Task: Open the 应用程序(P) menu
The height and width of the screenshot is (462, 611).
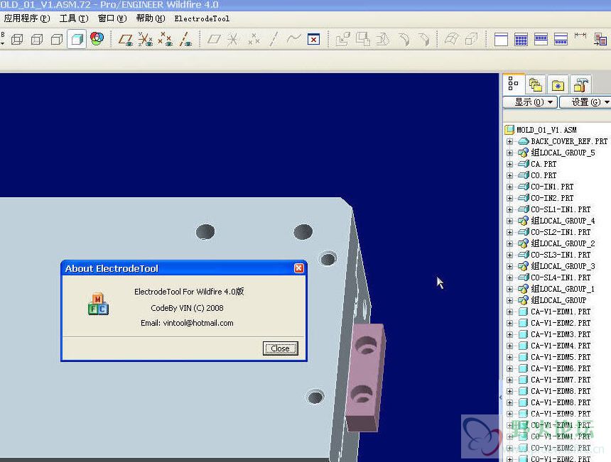Action: (x=27, y=18)
